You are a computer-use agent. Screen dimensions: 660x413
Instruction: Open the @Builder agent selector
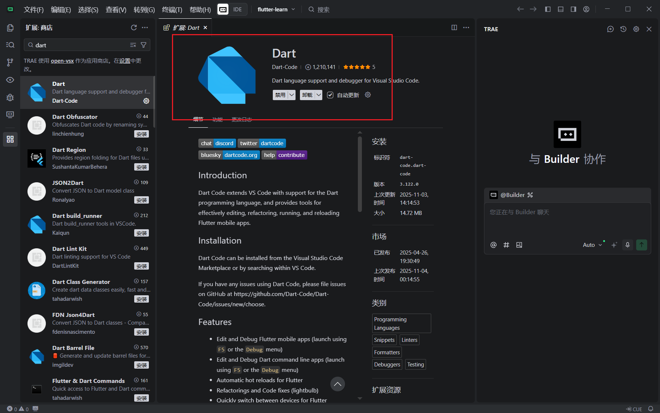coord(511,195)
